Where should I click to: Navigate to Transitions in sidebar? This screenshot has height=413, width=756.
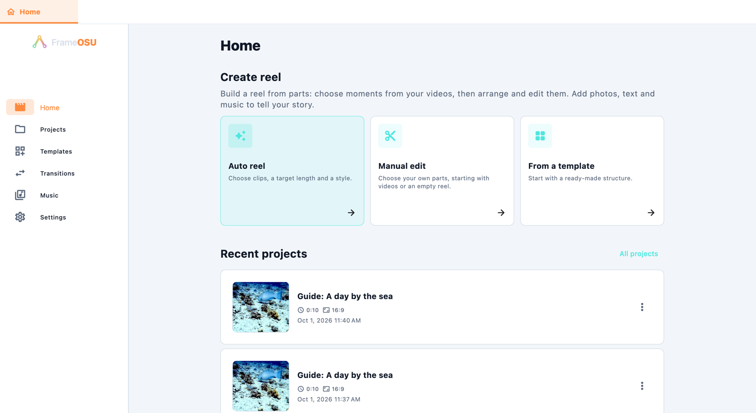click(x=57, y=173)
